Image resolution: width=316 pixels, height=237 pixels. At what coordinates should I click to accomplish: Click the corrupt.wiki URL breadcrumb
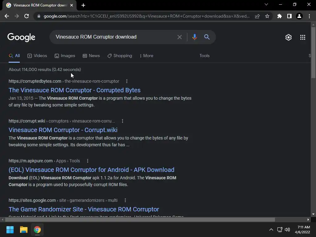click(x=62, y=121)
